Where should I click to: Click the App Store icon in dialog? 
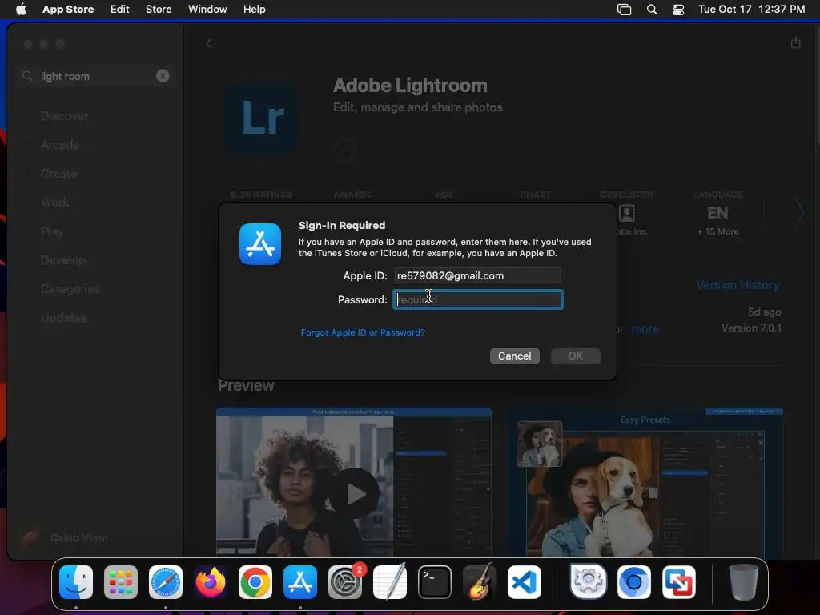pos(260,244)
